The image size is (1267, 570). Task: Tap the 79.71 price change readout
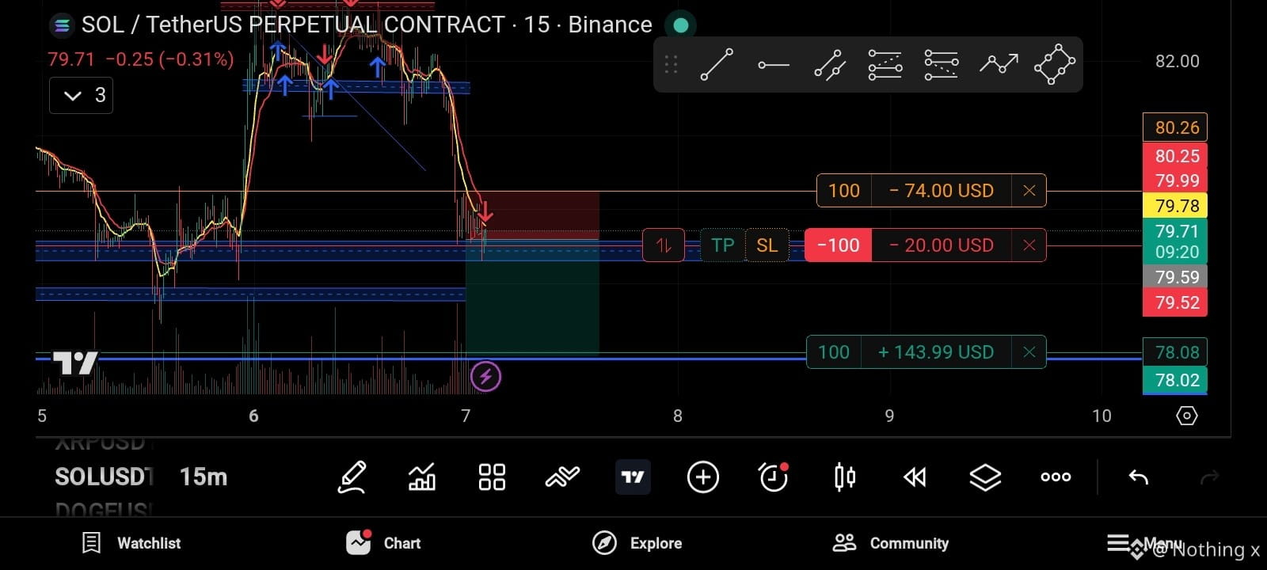point(141,59)
